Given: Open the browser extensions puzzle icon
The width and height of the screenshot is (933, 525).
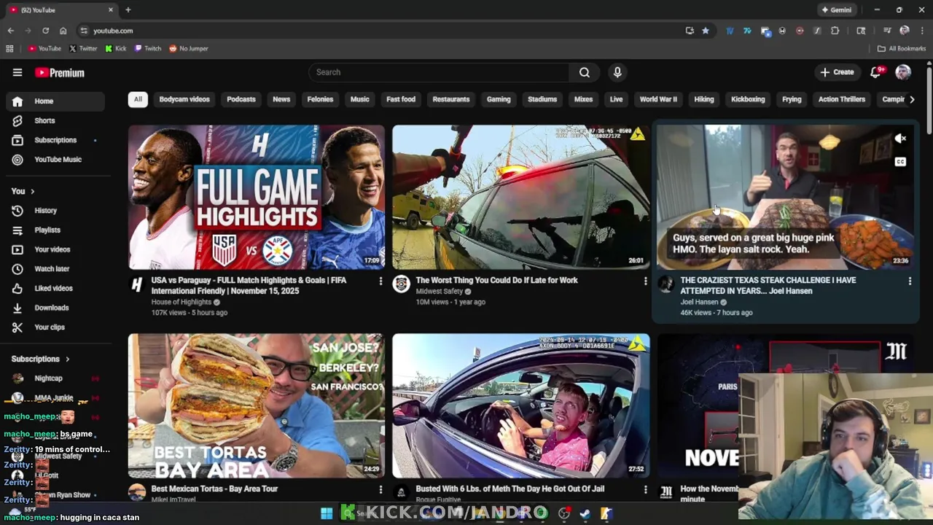Looking at the screenshot, I should (x=835, y=31).
